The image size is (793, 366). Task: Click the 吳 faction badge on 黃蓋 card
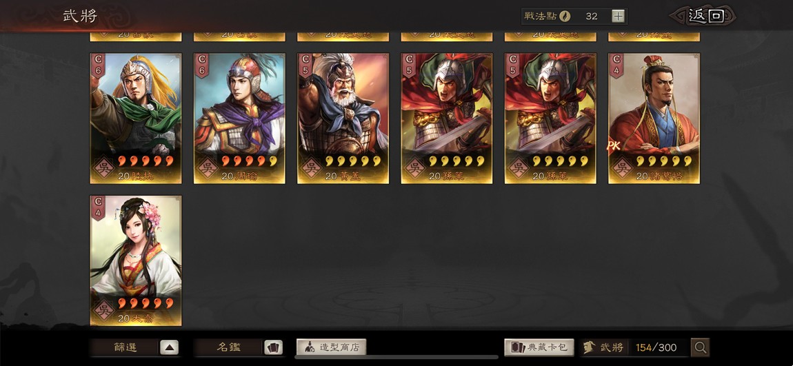(312, 167)
